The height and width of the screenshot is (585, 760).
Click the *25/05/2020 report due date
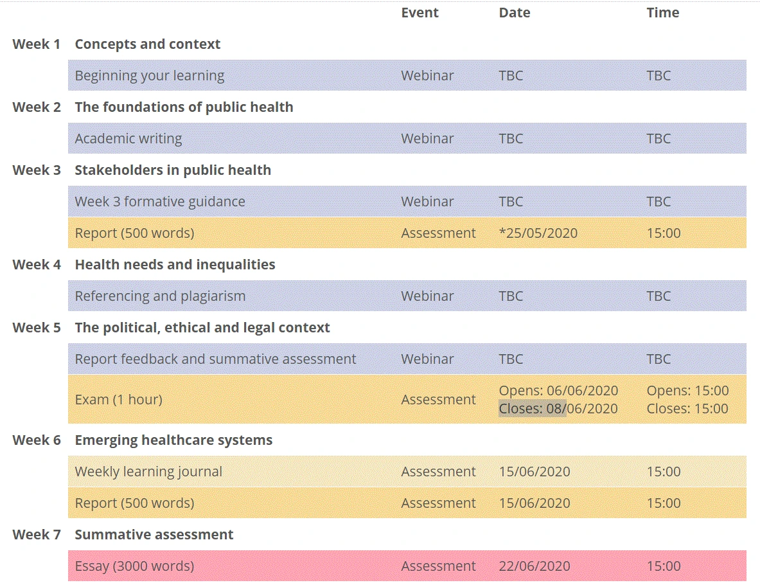(538, 233)
